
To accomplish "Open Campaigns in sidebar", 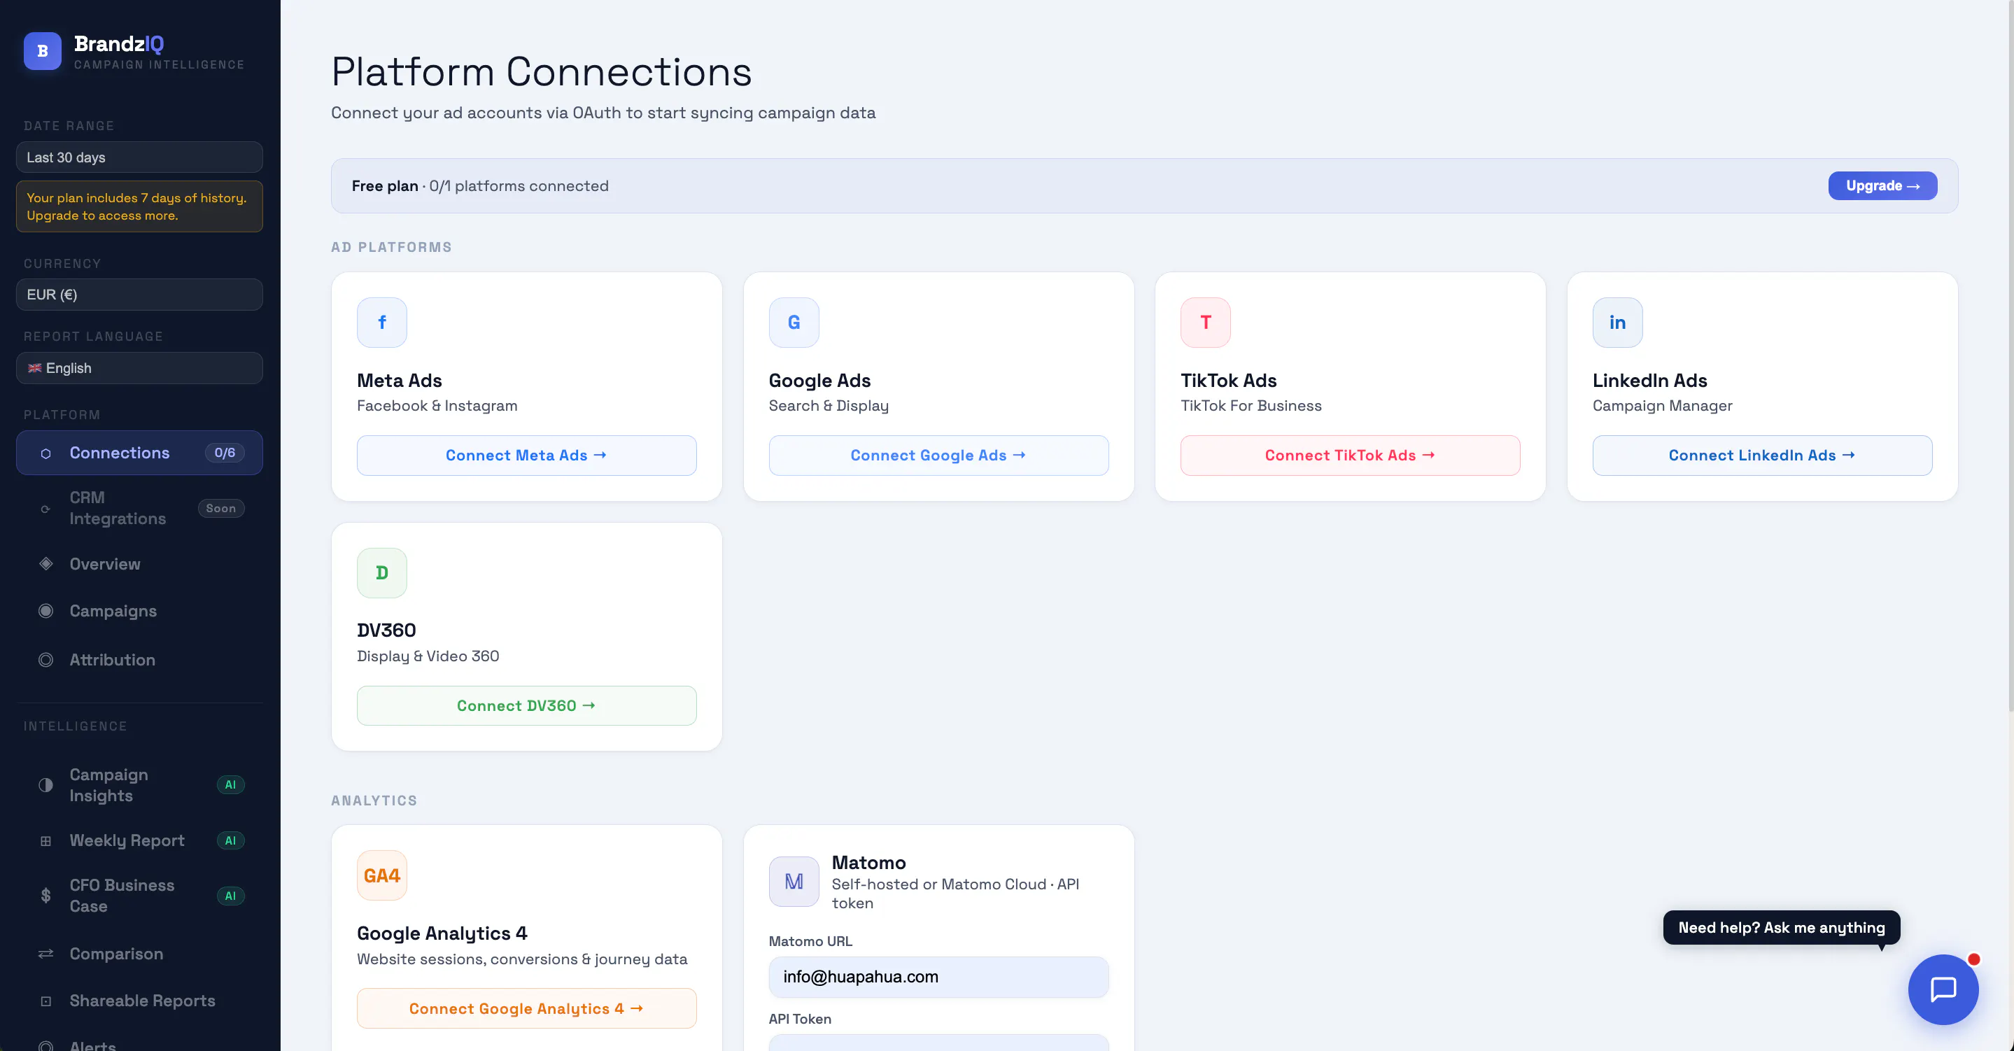I will [x=139, y=611].
